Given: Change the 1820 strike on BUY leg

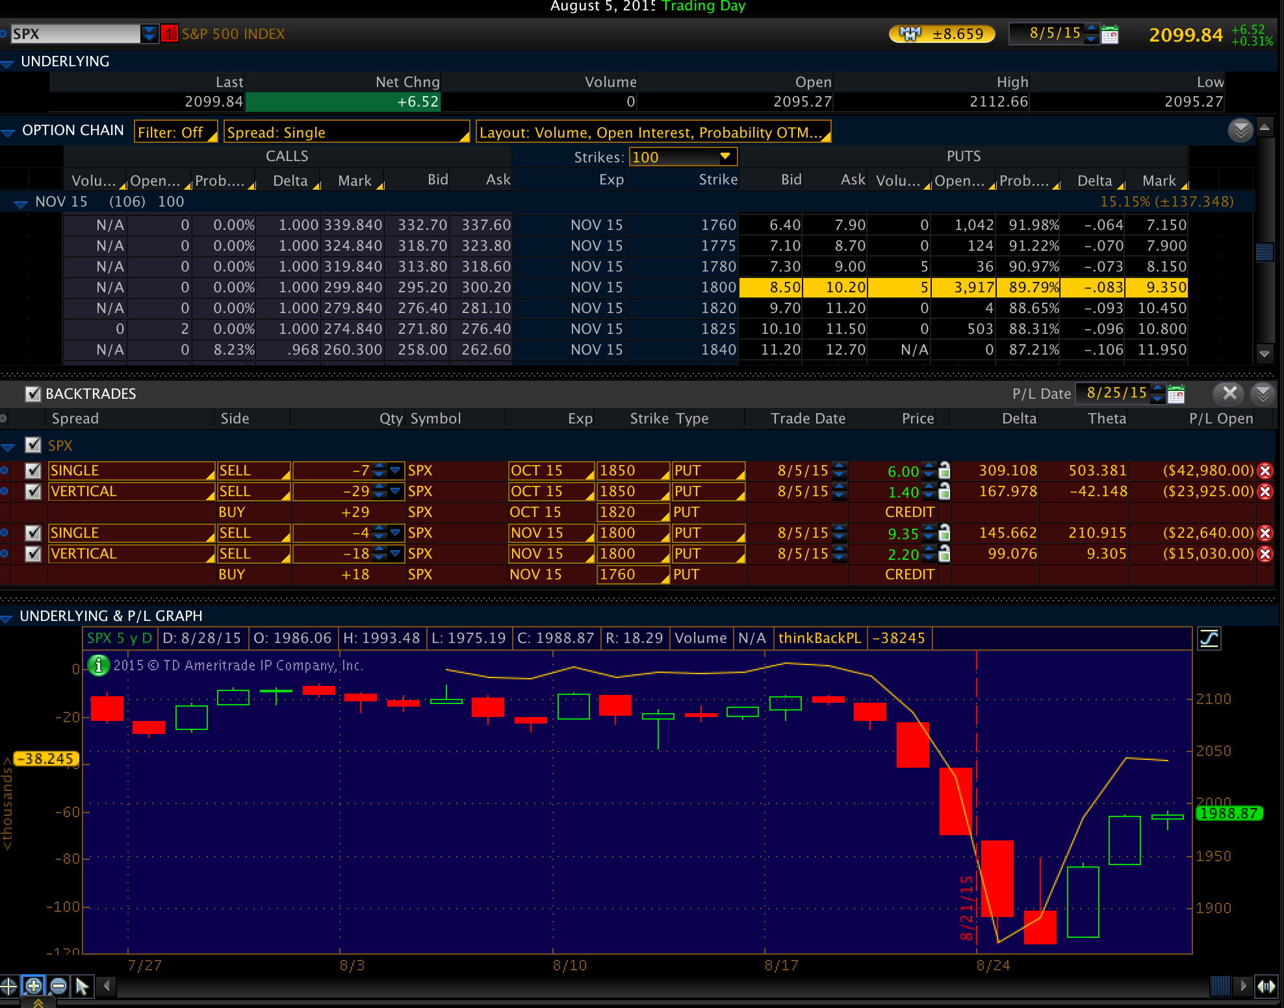Looking at the screenshot, I should 634,512.
